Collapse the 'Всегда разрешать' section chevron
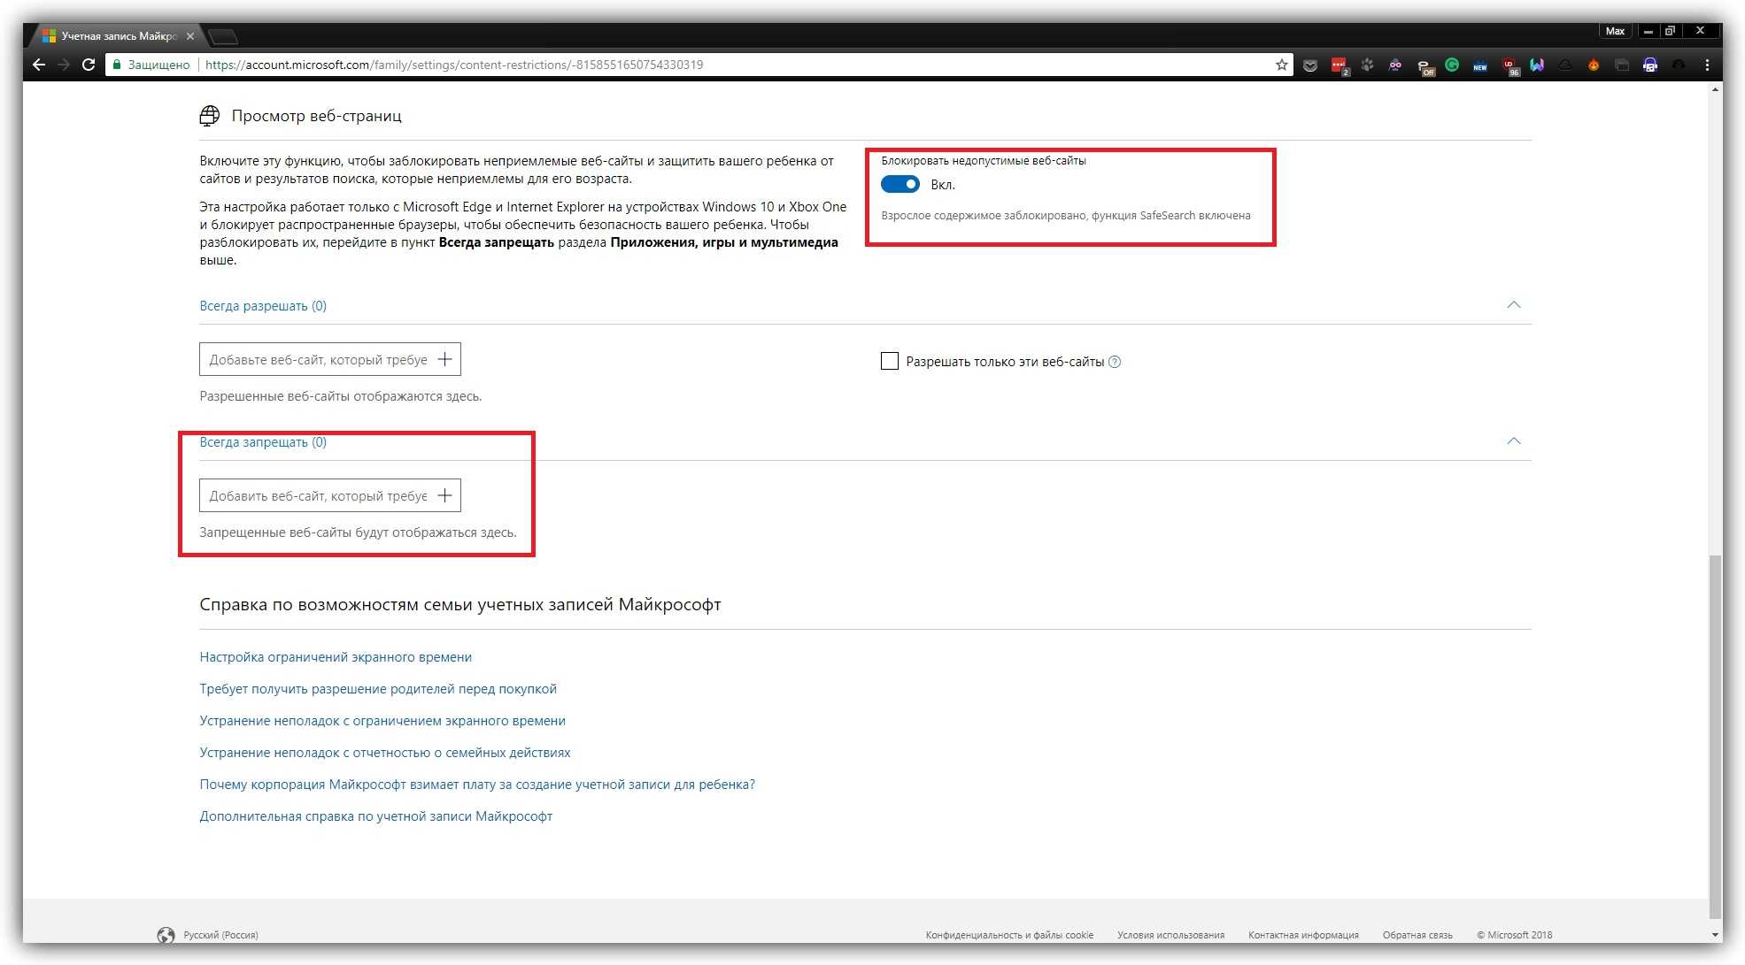The width and height of the screenshot is (1745, 965). click(1514, 305)
